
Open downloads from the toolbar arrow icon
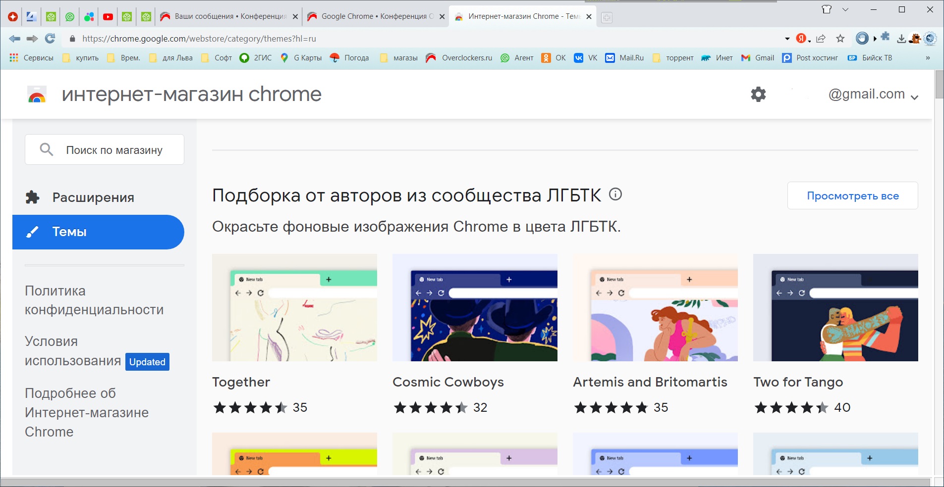(901, 39)
